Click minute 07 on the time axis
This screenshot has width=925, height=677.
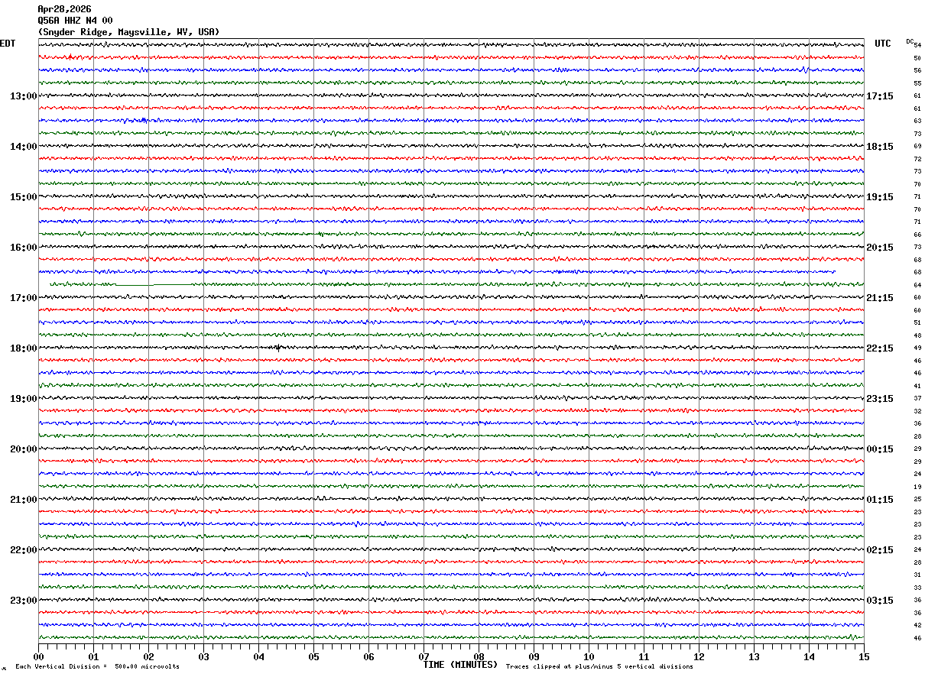[424, 656]
